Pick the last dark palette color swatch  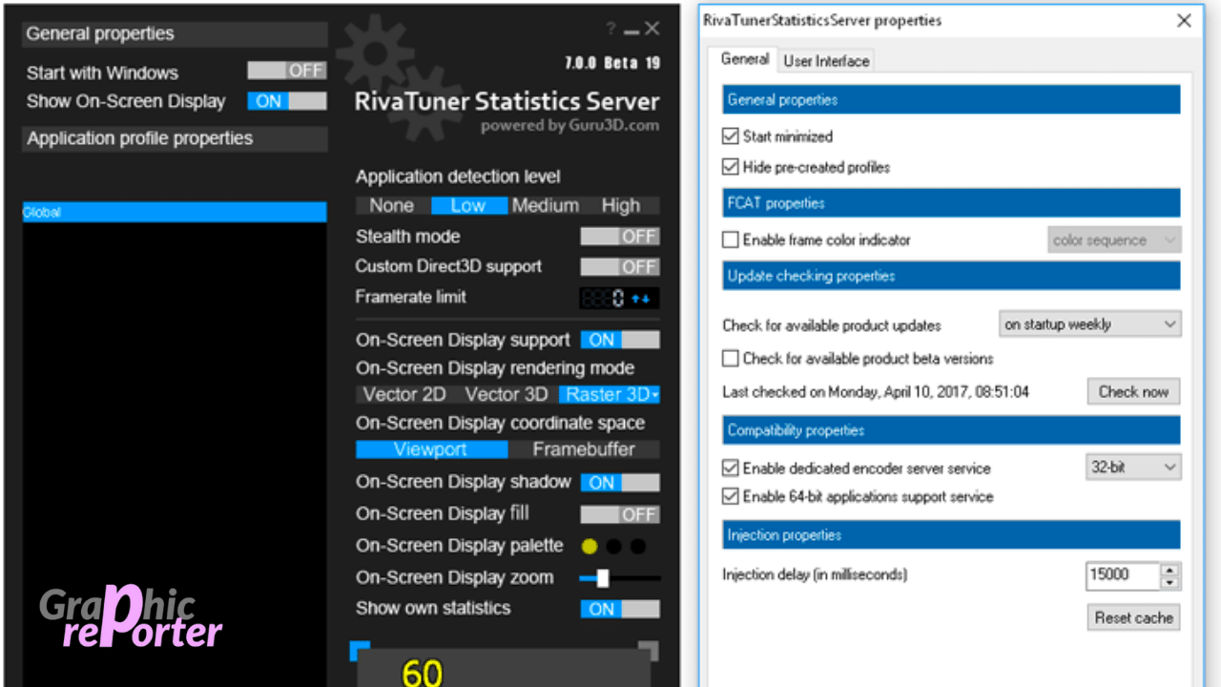coord(638,547)
